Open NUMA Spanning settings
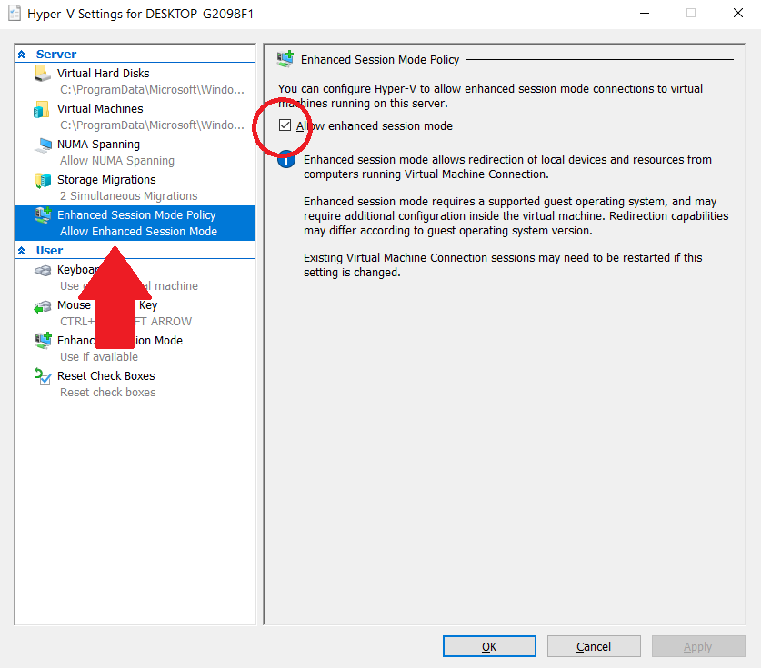 pyautogui.click(x=135, y=152)
